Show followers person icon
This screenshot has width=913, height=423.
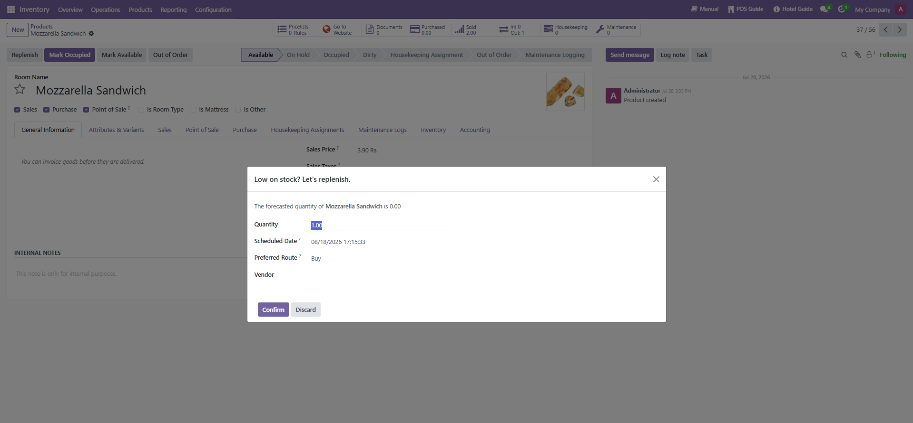pyautogui.click(x=870, y=55)
